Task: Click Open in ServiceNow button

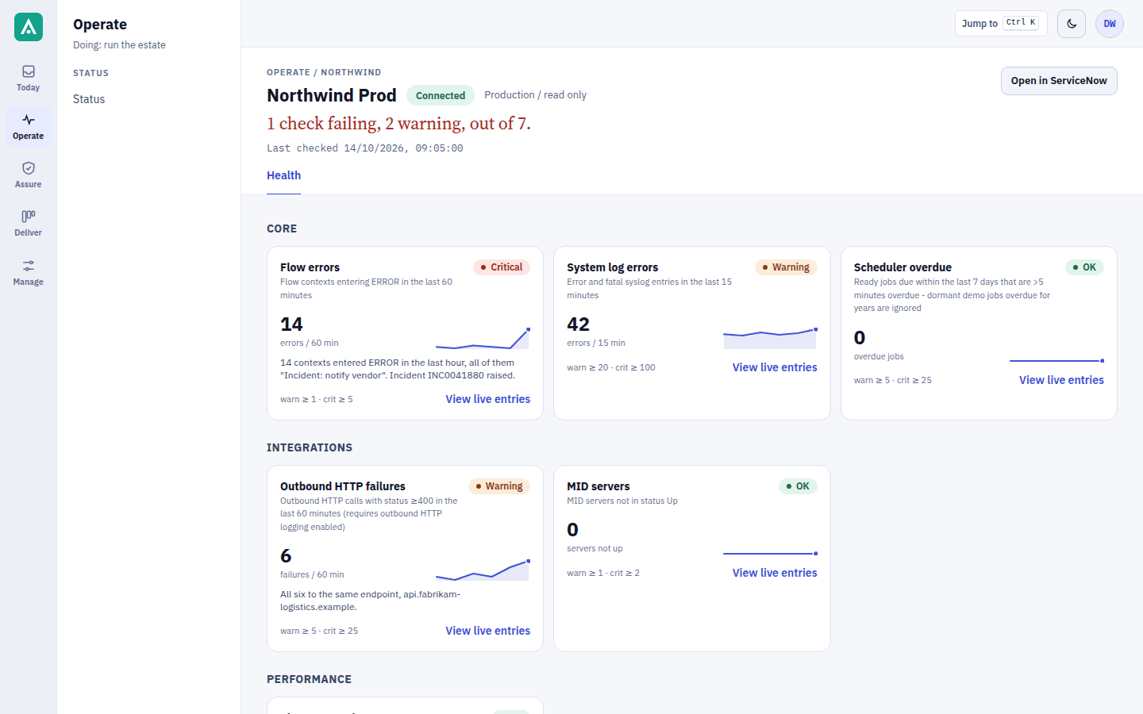Action: click(x=1059, y=81)
